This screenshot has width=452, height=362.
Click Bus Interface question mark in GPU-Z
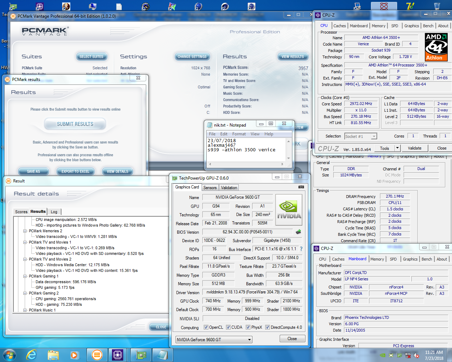[301, 249]
